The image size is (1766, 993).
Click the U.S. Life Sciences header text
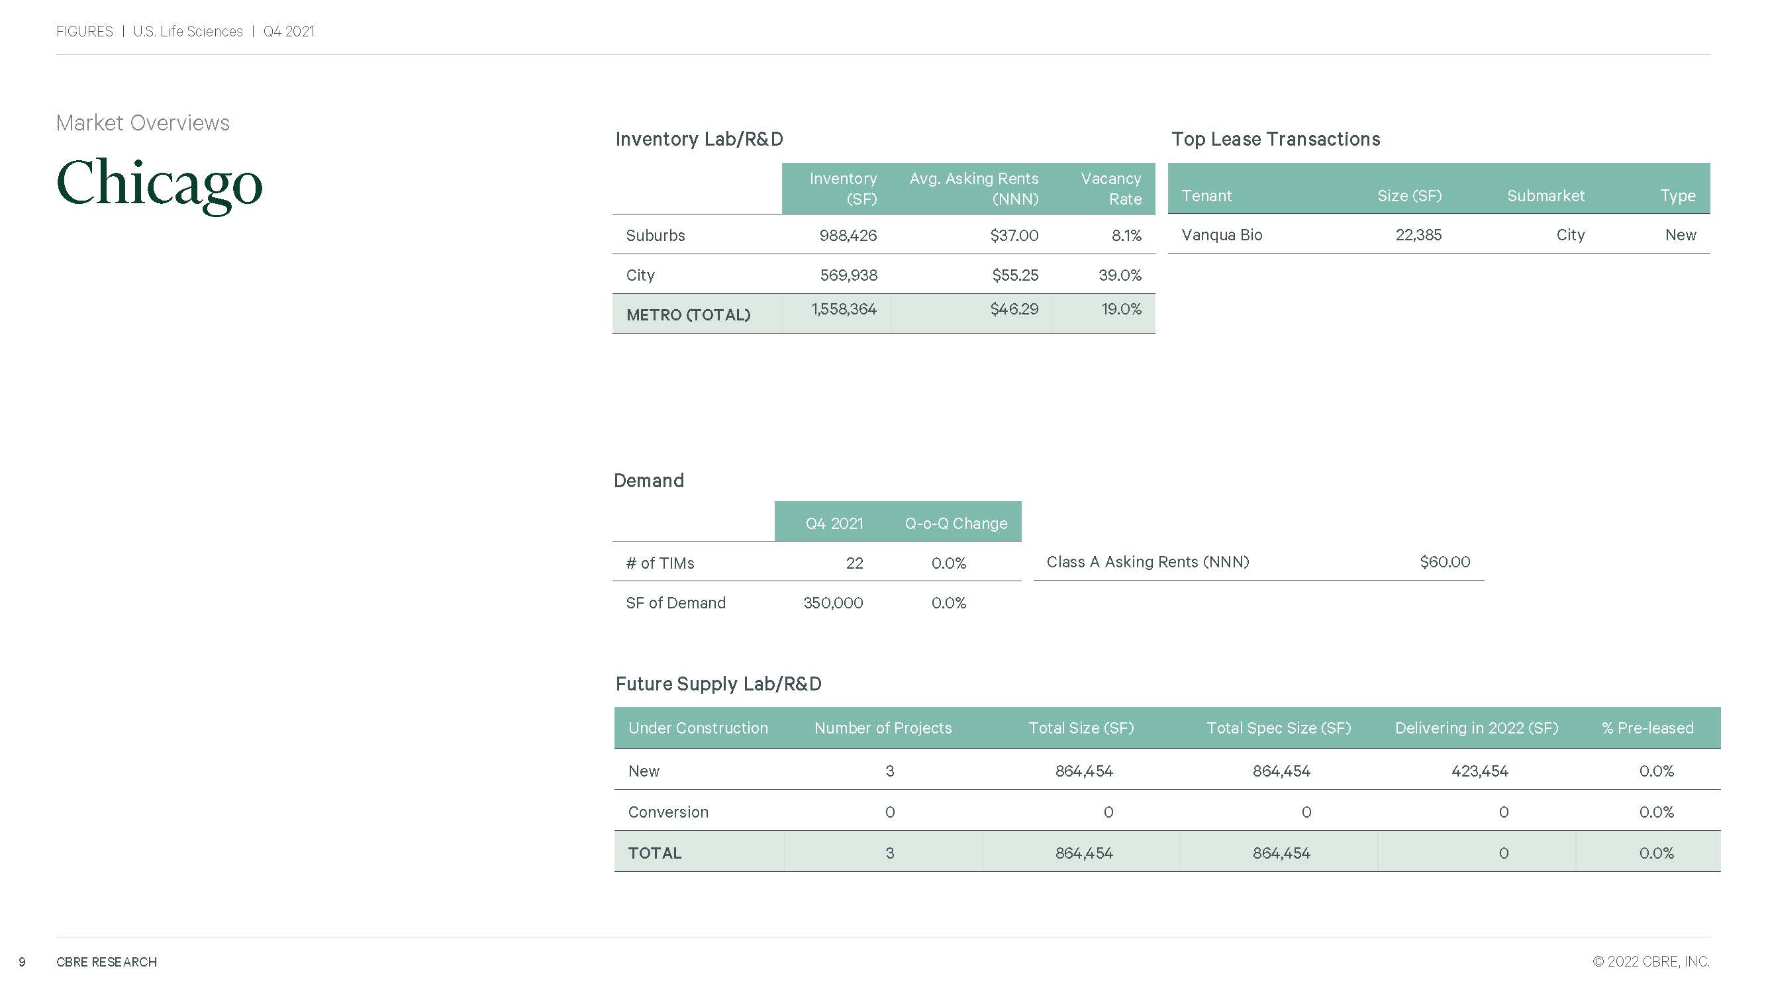pos(188,32)
